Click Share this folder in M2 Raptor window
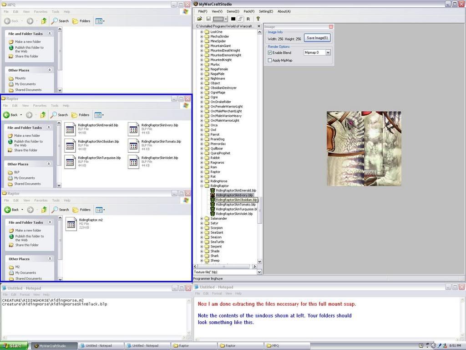 tap(27, 245)
